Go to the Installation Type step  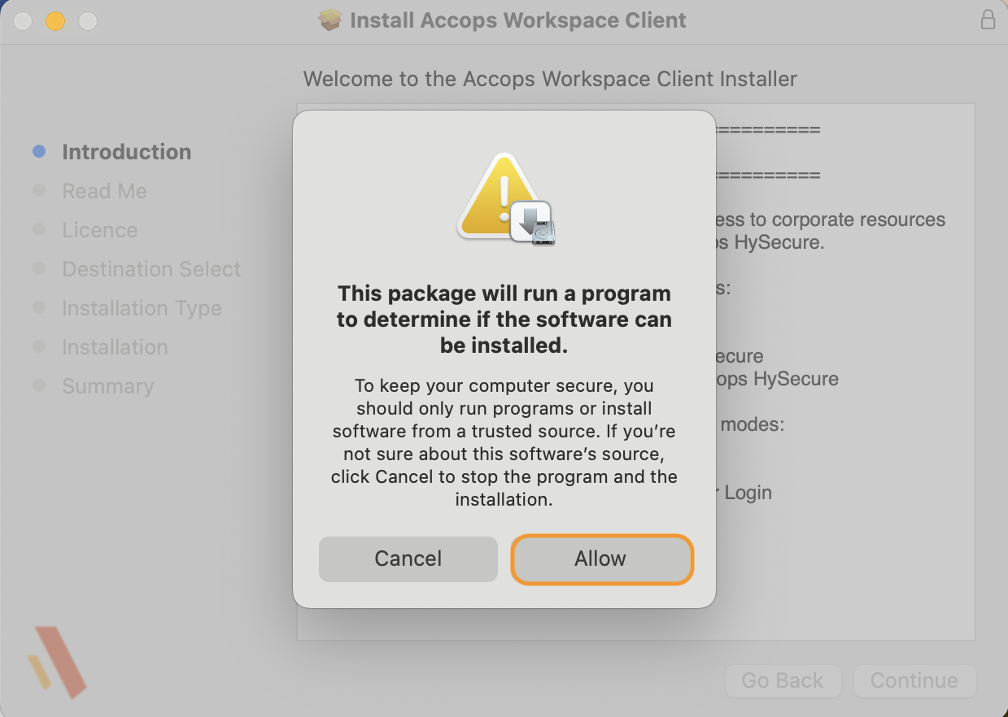click(142, 308)
